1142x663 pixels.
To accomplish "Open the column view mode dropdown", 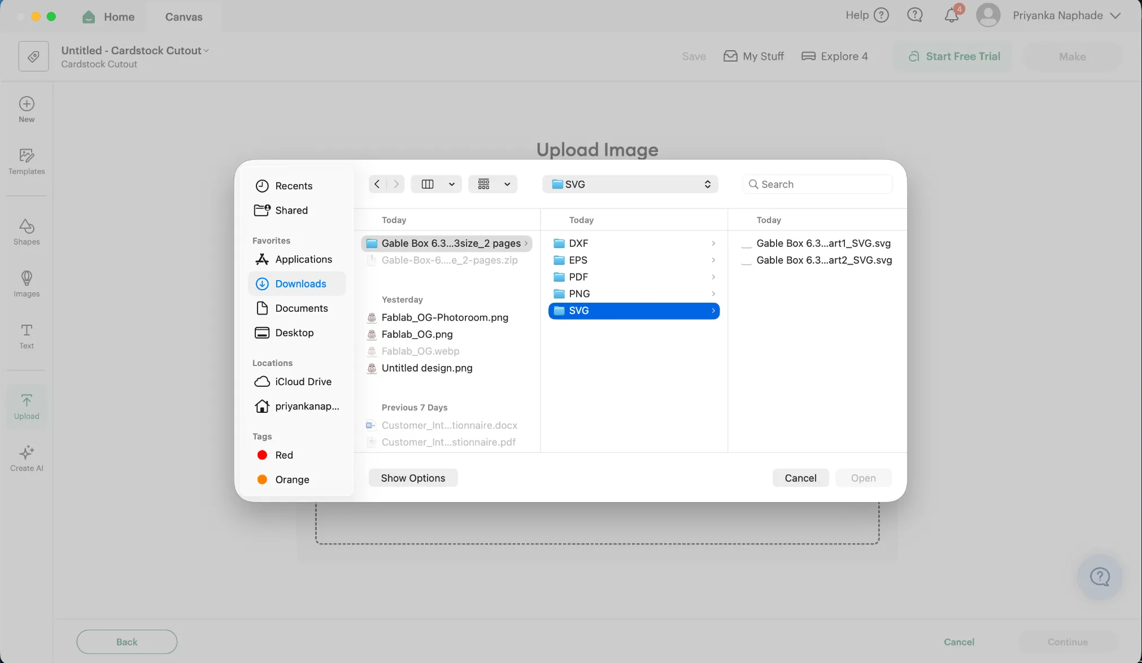I will pos(436,184).
